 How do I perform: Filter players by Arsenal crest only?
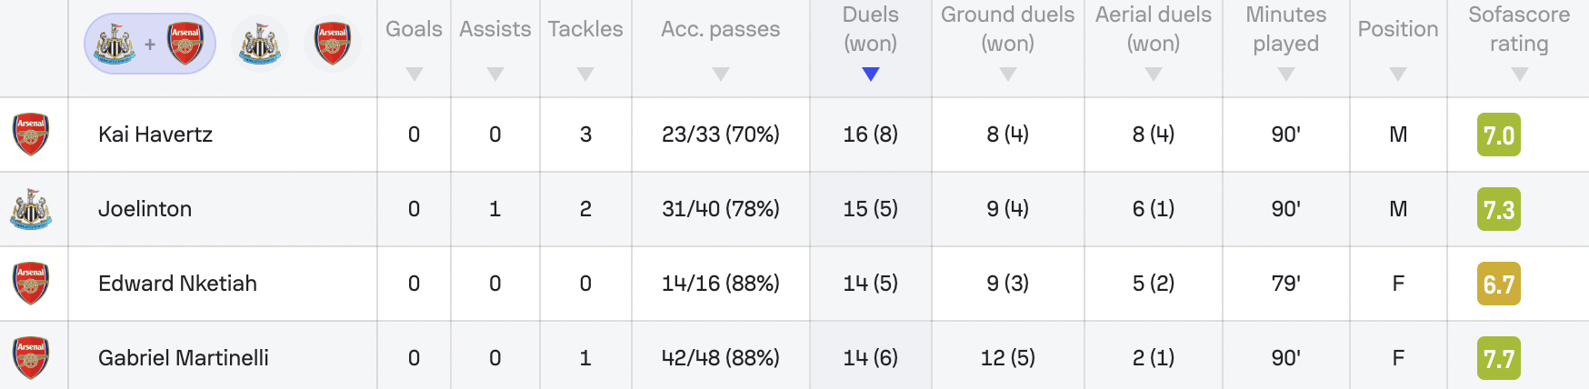tap(333, 44)
